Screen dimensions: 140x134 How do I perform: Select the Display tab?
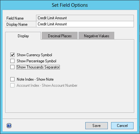click(x=23, y=36)
